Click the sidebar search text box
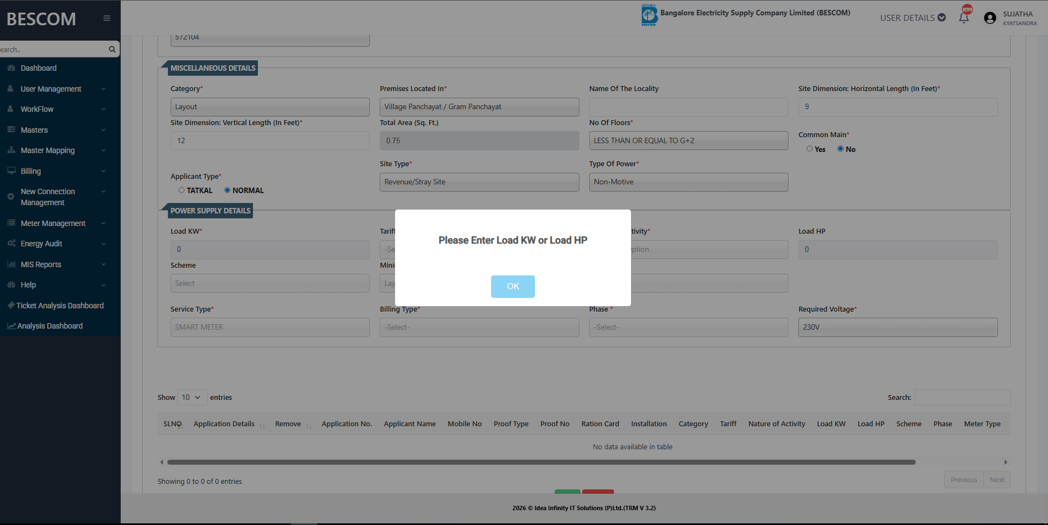The image size is (1048, 525). click(53, 49)
